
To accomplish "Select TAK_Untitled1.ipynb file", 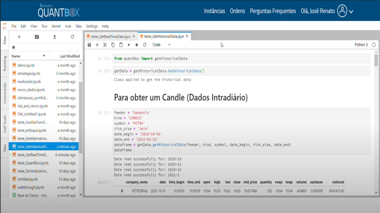I will (44, 114).
